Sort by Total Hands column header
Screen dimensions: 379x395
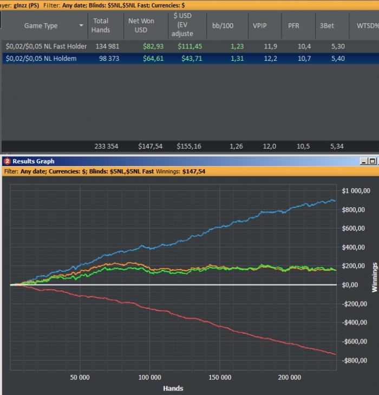click(101, 26)
